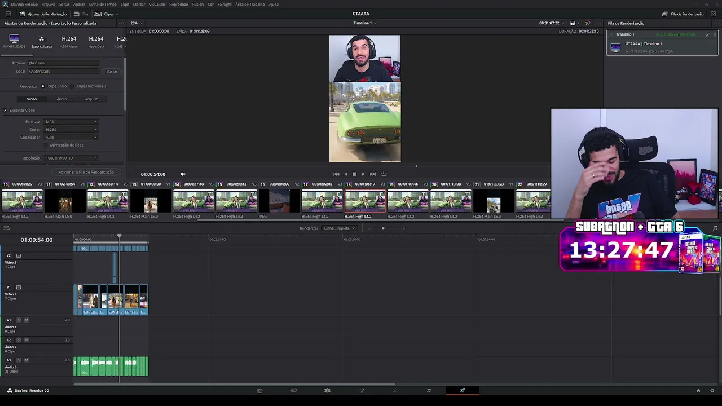Play the timeline in reverse
722x406 pixels.
346,174
